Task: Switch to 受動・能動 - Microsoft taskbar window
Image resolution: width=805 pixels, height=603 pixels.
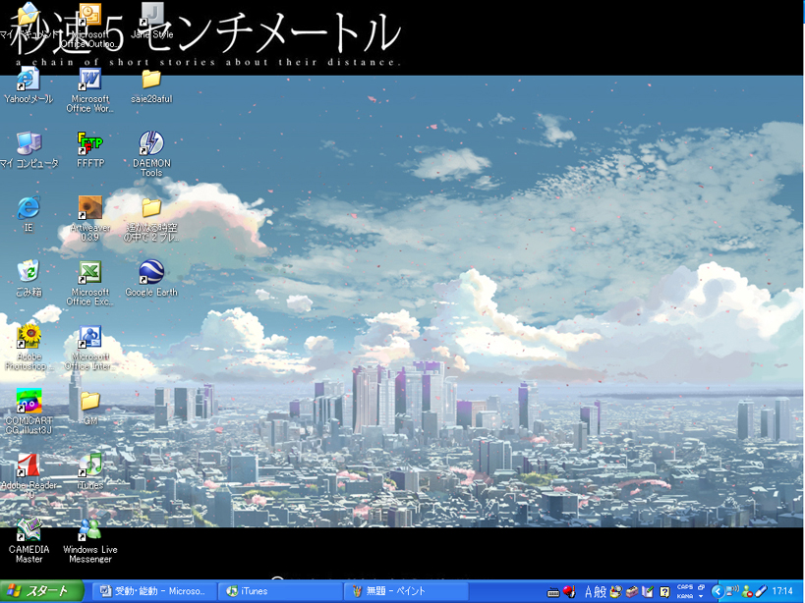Action: pos(152,591)
